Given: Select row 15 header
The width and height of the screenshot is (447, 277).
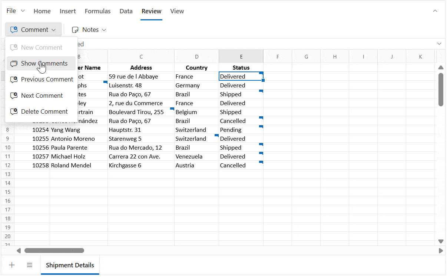Looking at the screenshot, I should 7,192.
